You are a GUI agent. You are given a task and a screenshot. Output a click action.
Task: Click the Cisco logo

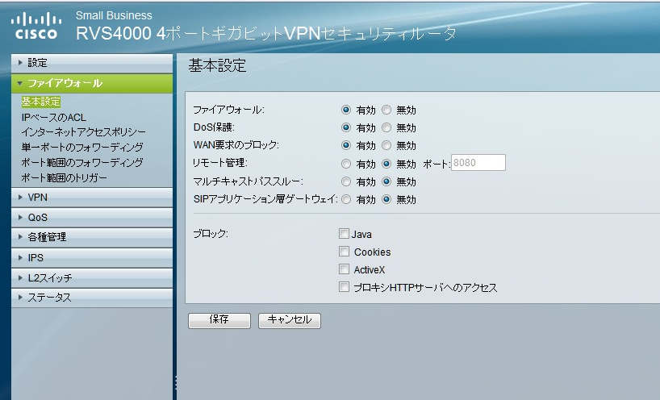coord(36,25)
